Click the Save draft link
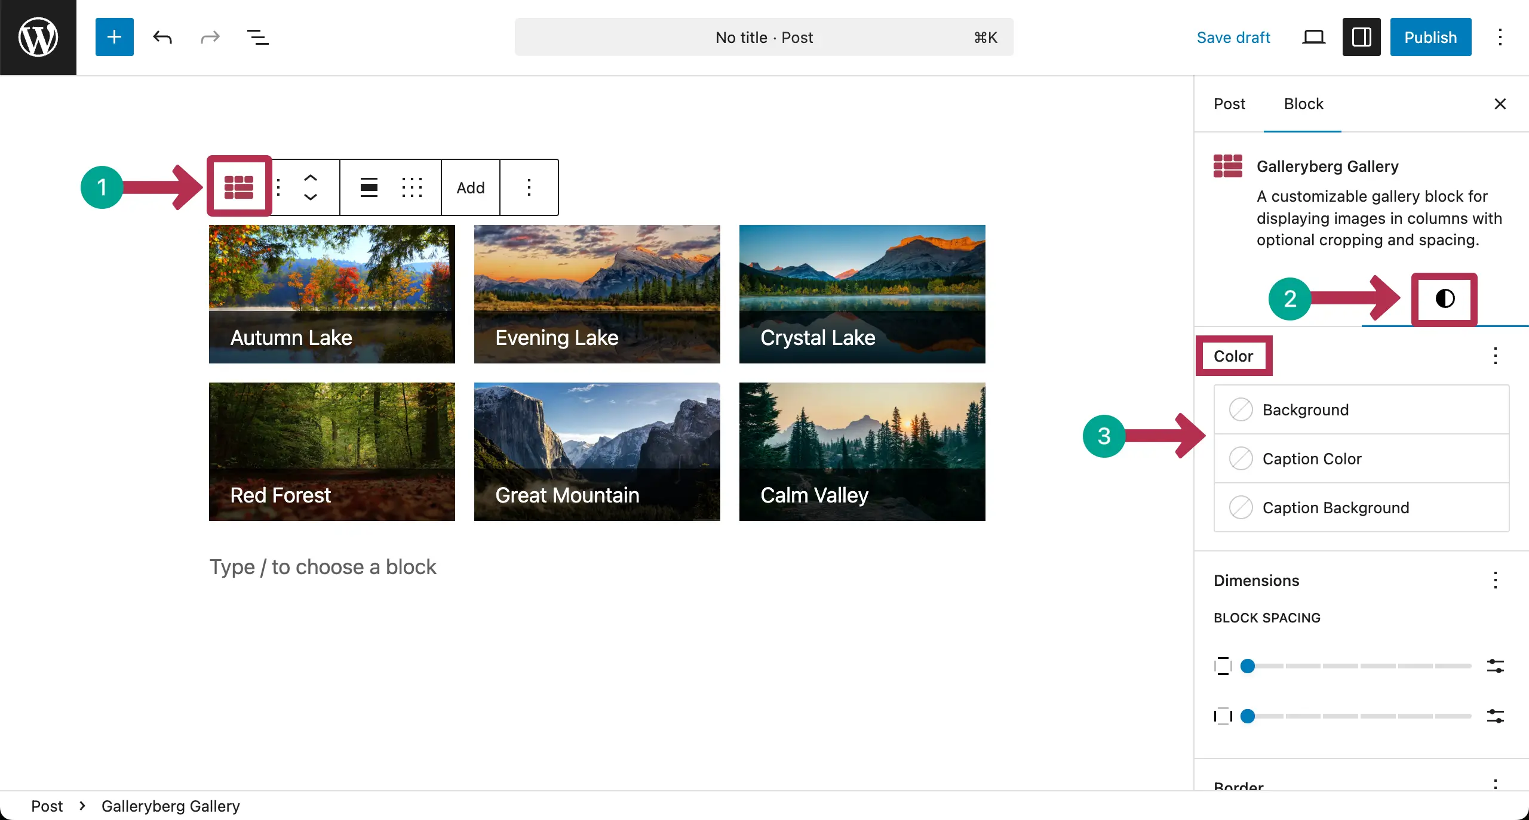Viewport: 1529px width, 820px height. [x=1233, y=37]
